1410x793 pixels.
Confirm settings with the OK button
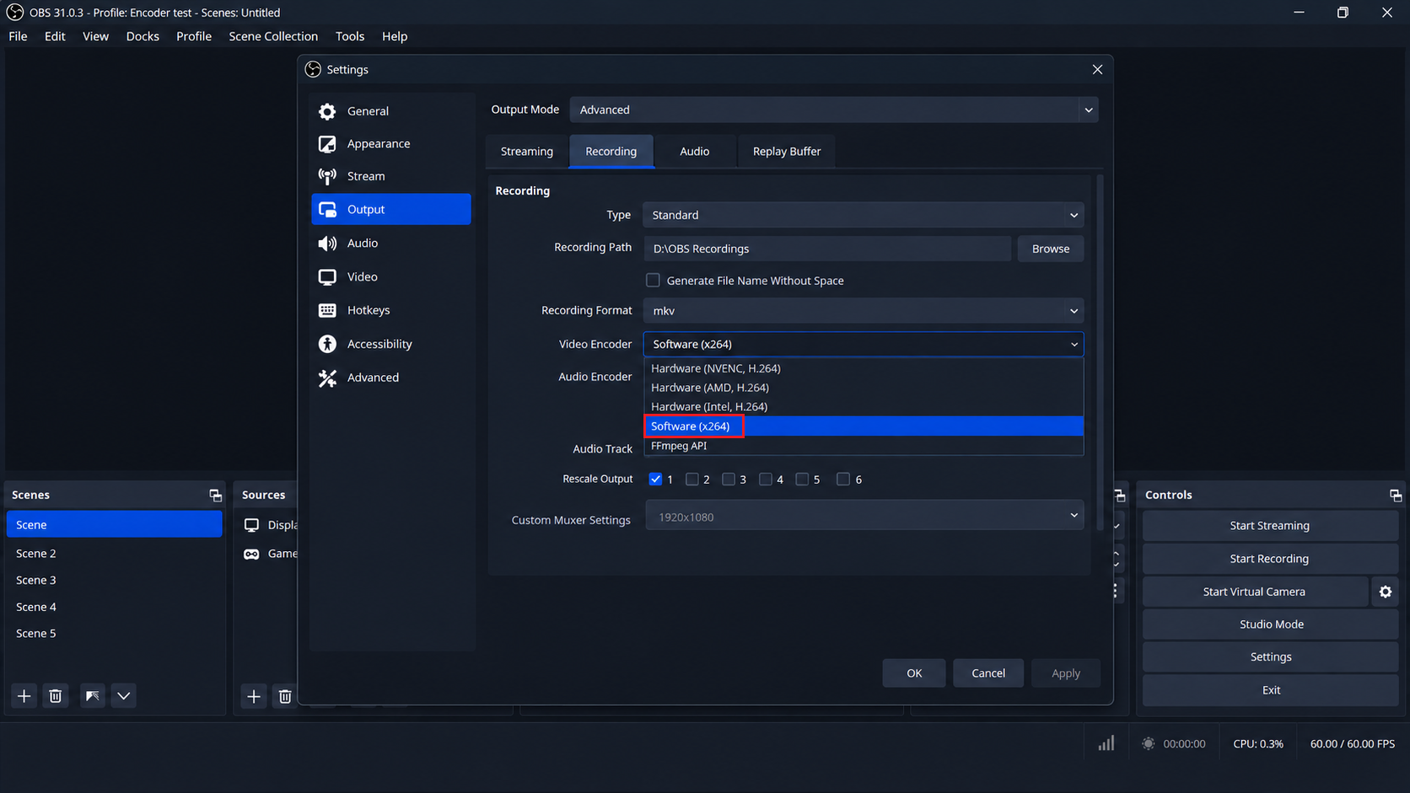pyautogui.click(x=914, y=672)
